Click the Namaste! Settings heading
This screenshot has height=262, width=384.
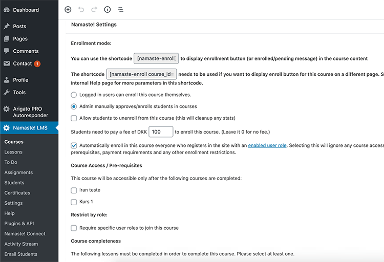(94, 25)
